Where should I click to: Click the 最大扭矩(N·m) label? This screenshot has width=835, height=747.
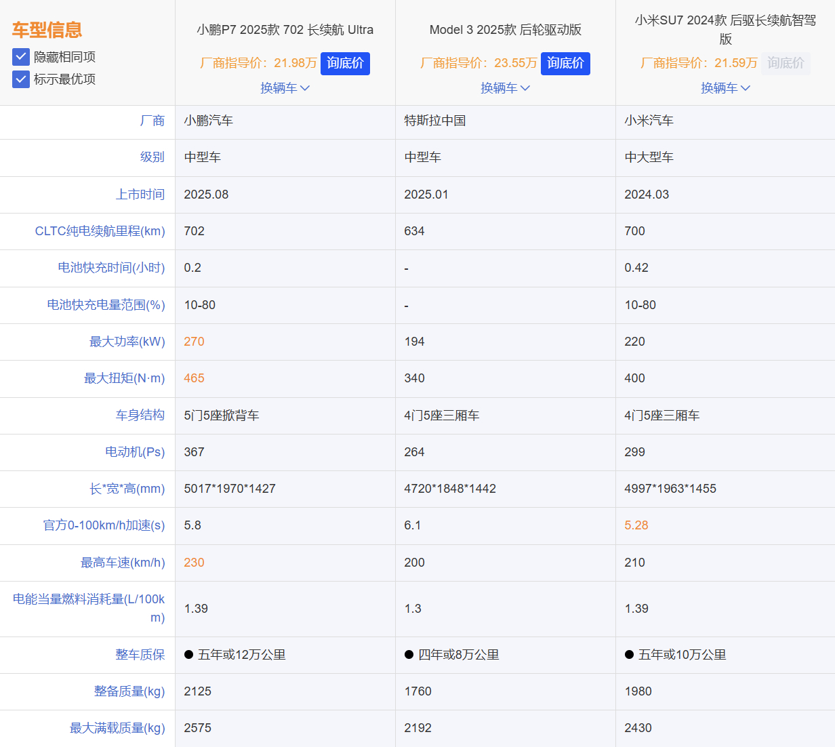[125, 378]
